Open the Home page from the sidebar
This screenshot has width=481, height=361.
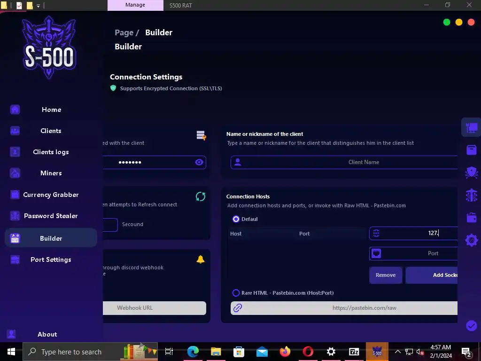pos(51,110)
